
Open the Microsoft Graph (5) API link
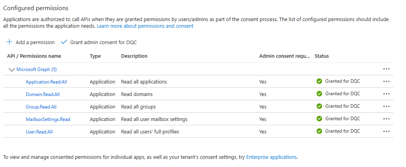pyautogui.click(x=37, y=69)
